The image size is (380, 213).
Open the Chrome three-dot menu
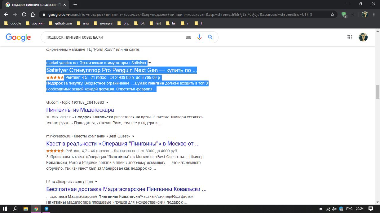pos(374,14)
